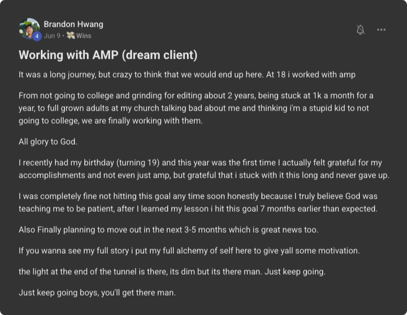Click the Jun 9 post date
This screenshot has height=315, width=407.
tap(52, 36)
